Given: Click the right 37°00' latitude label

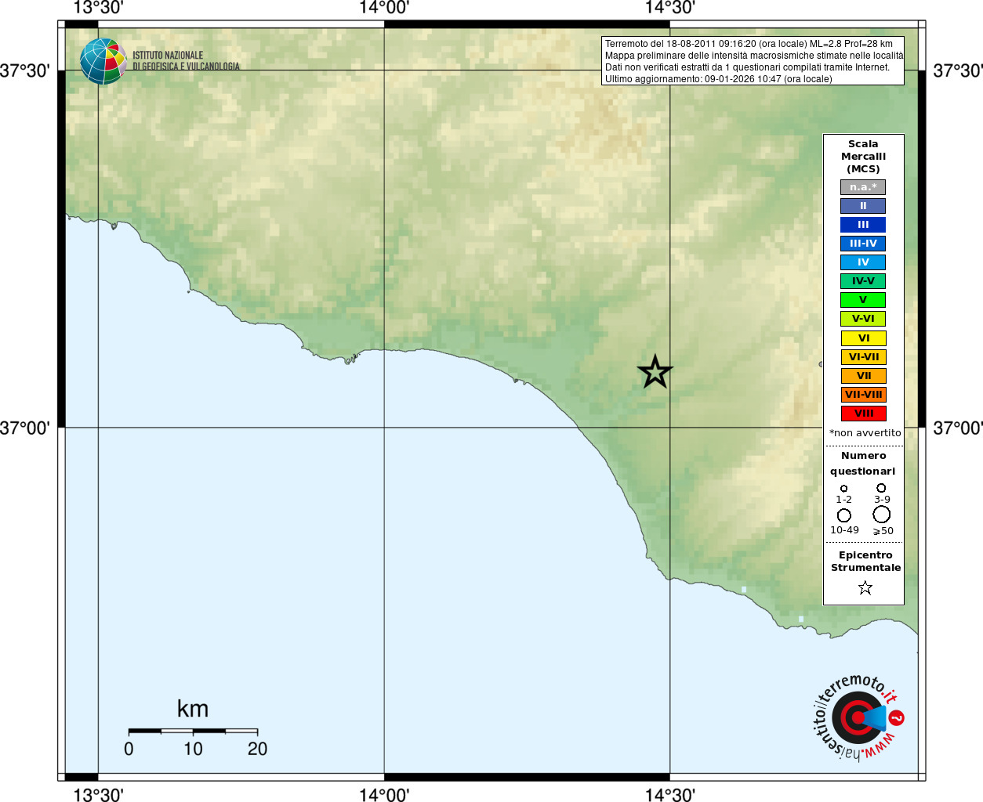Looking at the screenshot, I should pos(958,428).
